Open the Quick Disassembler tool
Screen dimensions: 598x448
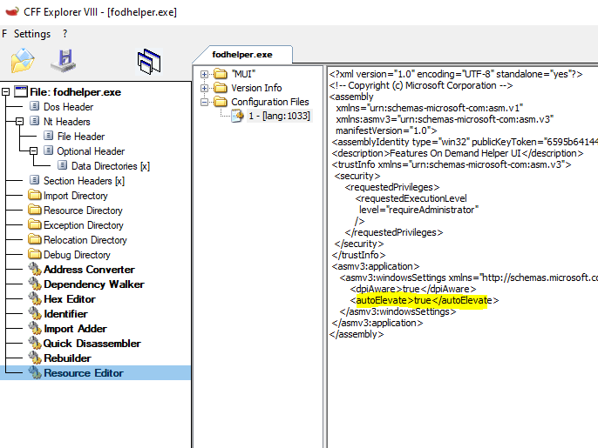tap(92, 344)
